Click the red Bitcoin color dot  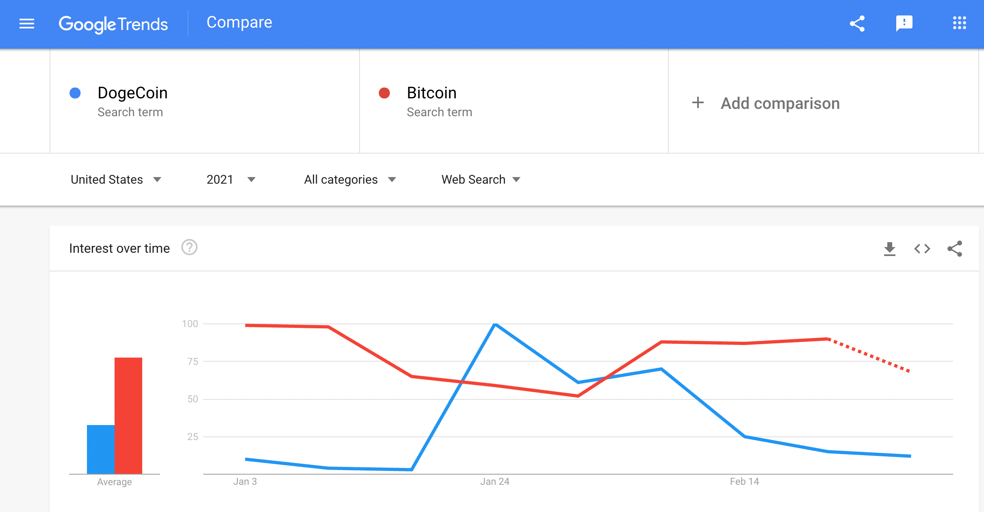[384, 93]
